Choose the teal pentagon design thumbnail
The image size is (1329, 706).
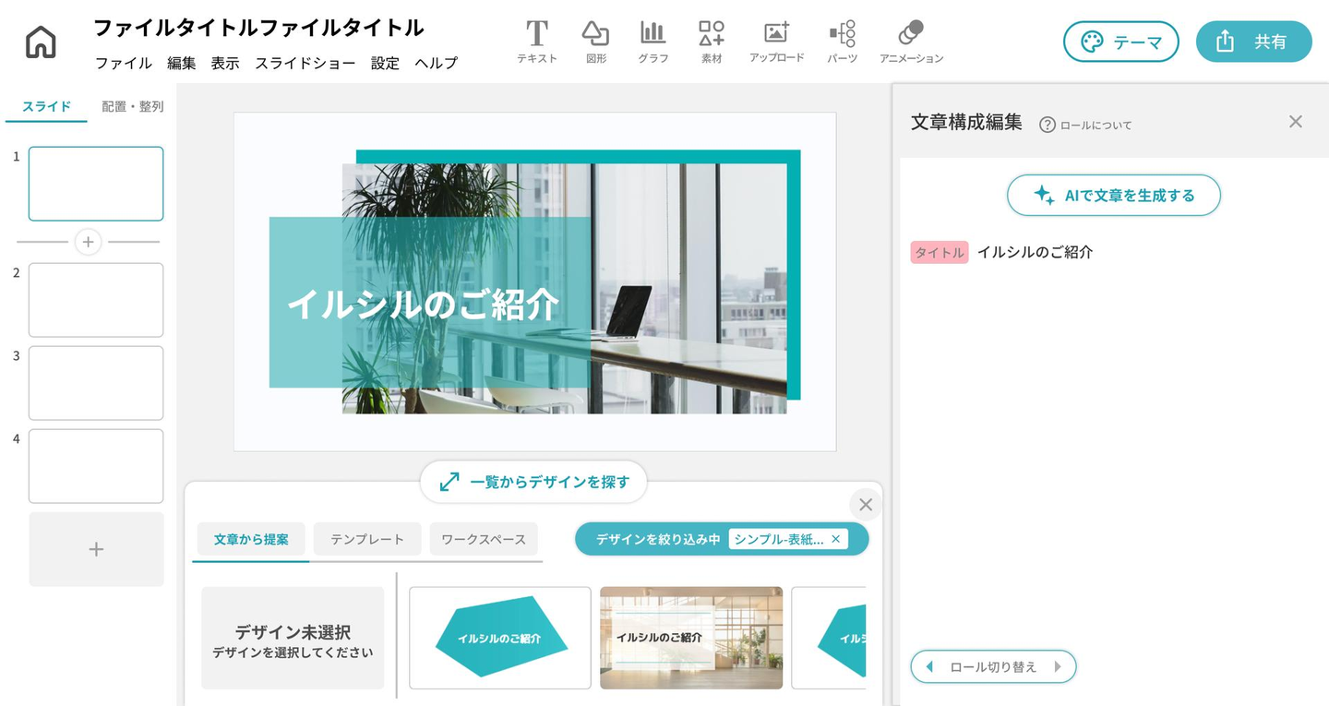(x=500, y=638)
